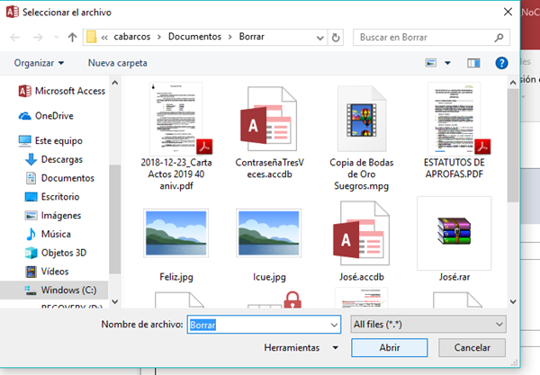The height and width of the screenshot is (375, 540).
Task: Click the navigation pane scroll down arrow
Action: (x=115, y=302)
